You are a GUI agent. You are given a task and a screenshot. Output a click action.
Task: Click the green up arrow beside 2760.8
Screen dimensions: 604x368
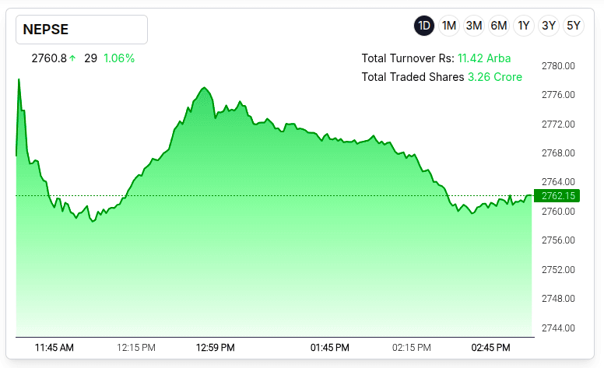72,58
